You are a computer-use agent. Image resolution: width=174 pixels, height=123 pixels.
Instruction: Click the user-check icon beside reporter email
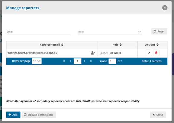[x=93, y=53]
